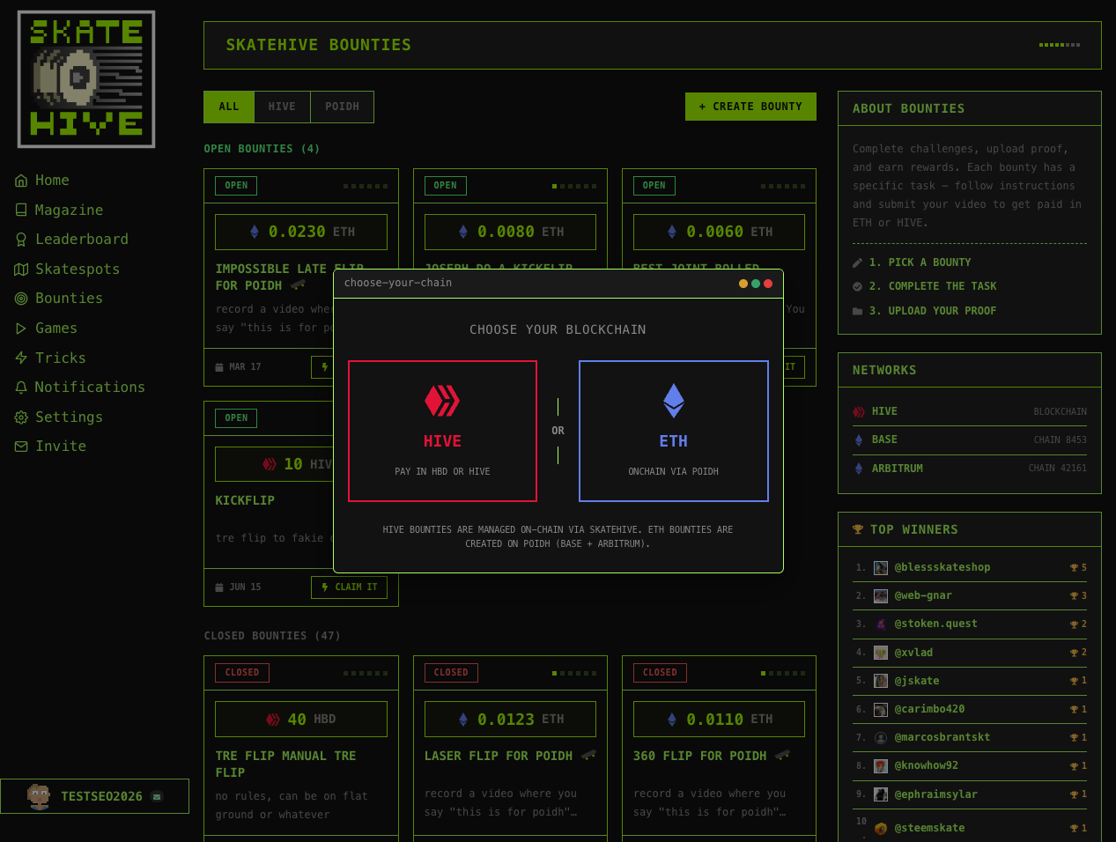Click Claim It on the Kickflip bounty
The height and width of the screenshot is (842, 1116).
click(x=350, y=587)
